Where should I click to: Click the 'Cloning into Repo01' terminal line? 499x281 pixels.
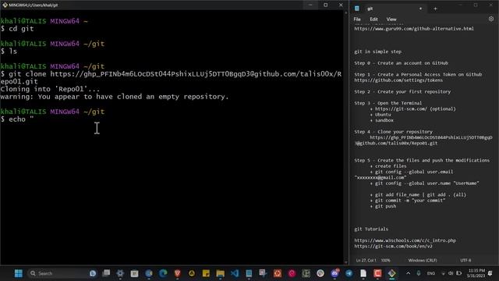tap(50, 89)
